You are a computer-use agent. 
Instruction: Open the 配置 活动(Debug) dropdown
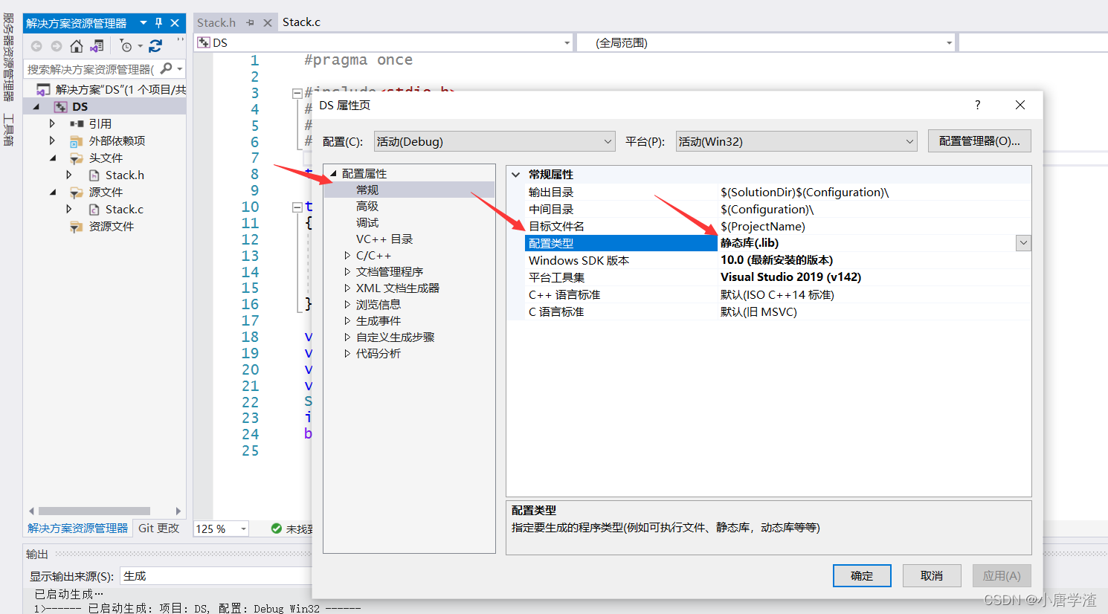495,141
